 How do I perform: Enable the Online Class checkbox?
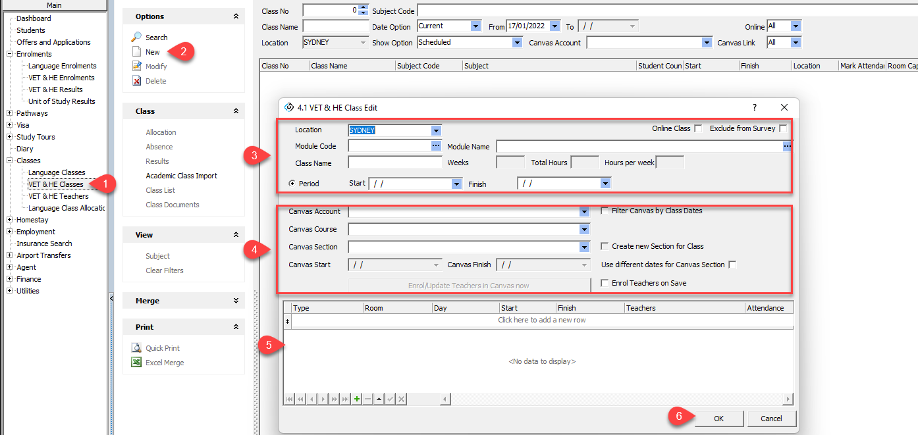[x=698, y=129]
